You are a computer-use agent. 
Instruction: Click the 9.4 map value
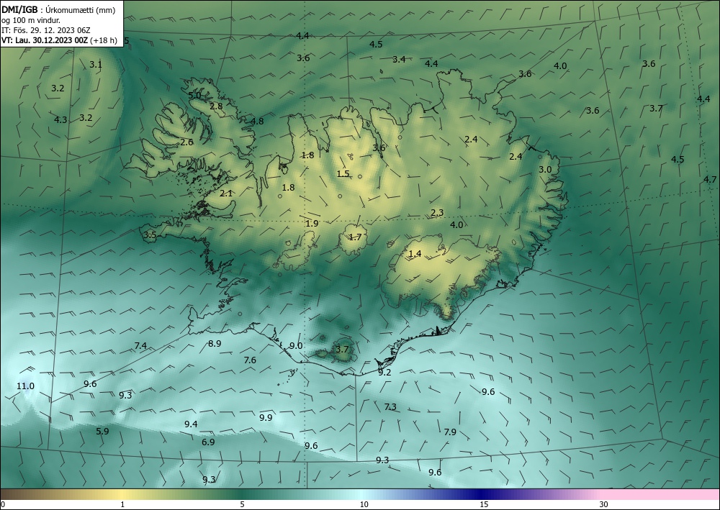click(191, 424)
